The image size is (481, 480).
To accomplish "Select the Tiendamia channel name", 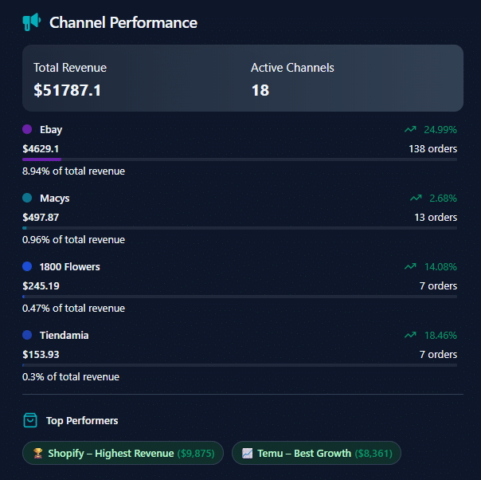I will pos(65,335).
